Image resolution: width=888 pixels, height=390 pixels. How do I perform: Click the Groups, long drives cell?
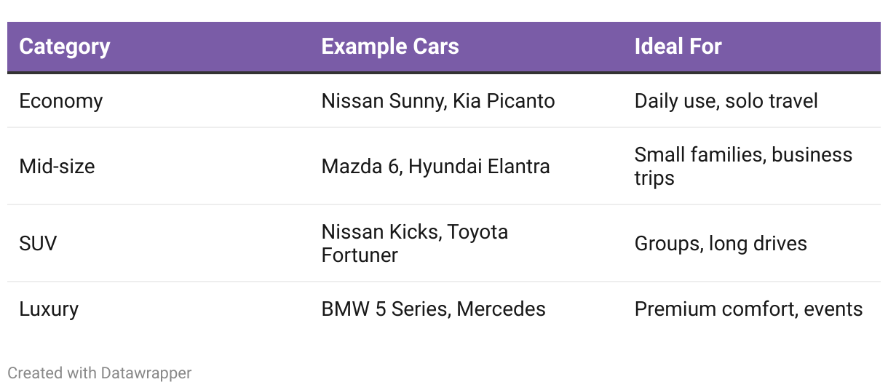coord(721,243)
